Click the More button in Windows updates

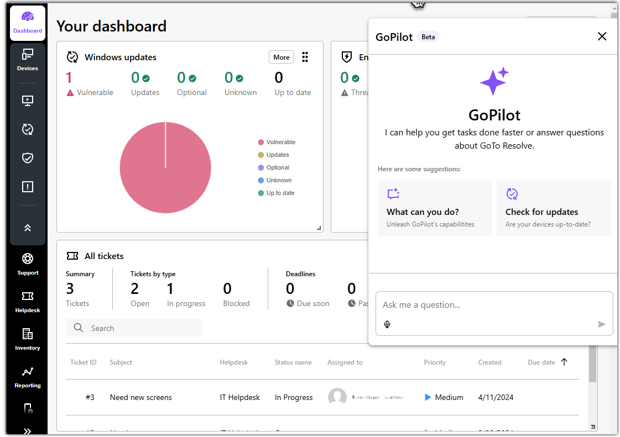[281, 57]
